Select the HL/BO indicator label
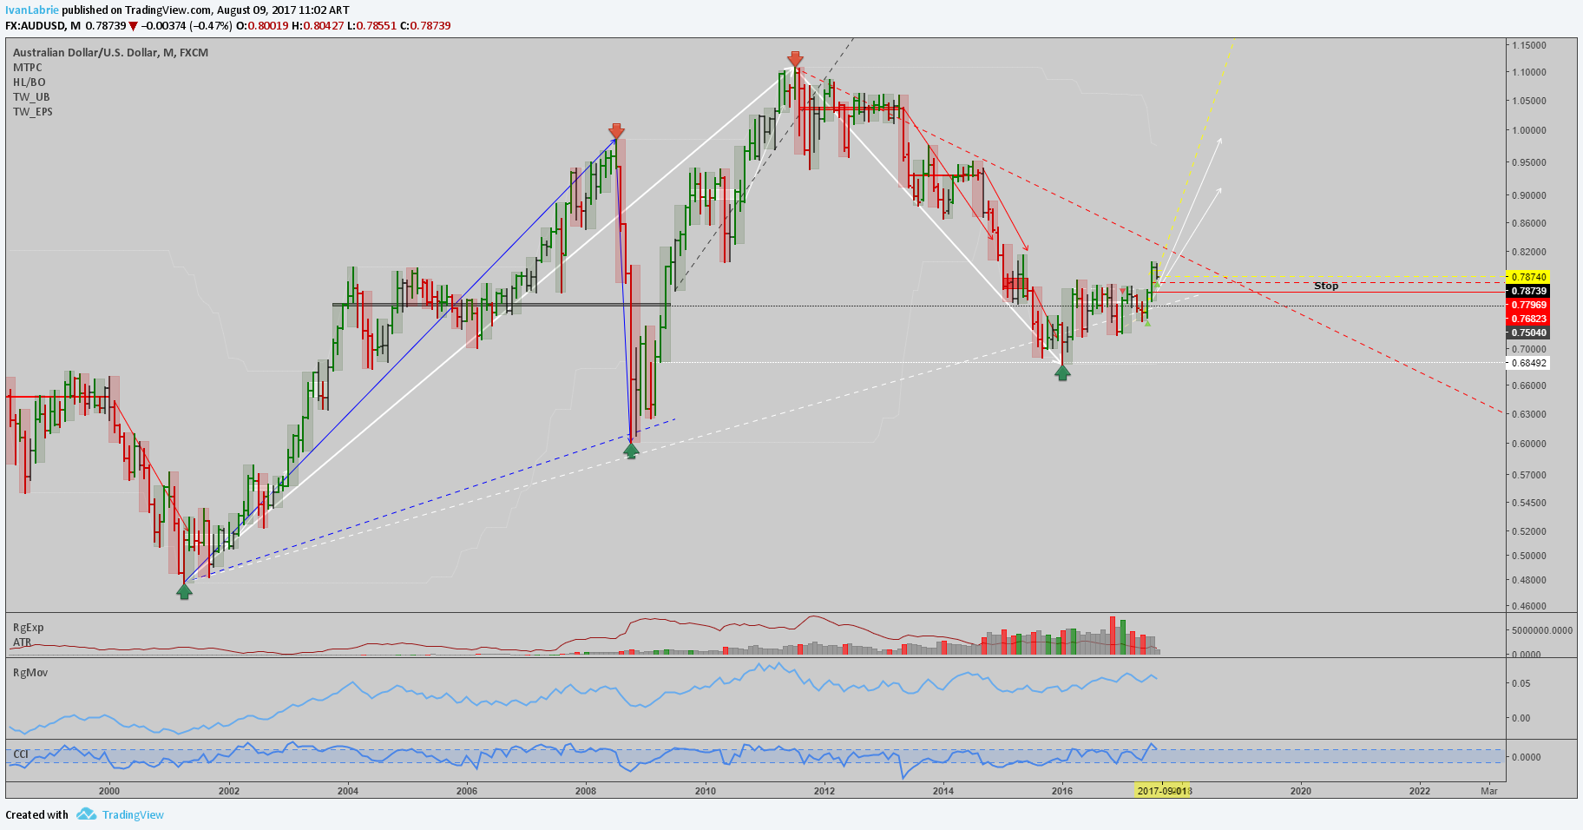 point(29,82)
